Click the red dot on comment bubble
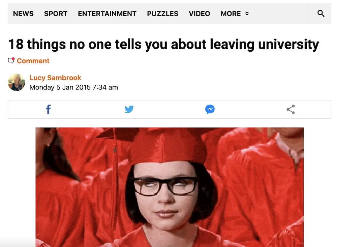The width and height of the screenshot is (337, 247). (13, 59)
